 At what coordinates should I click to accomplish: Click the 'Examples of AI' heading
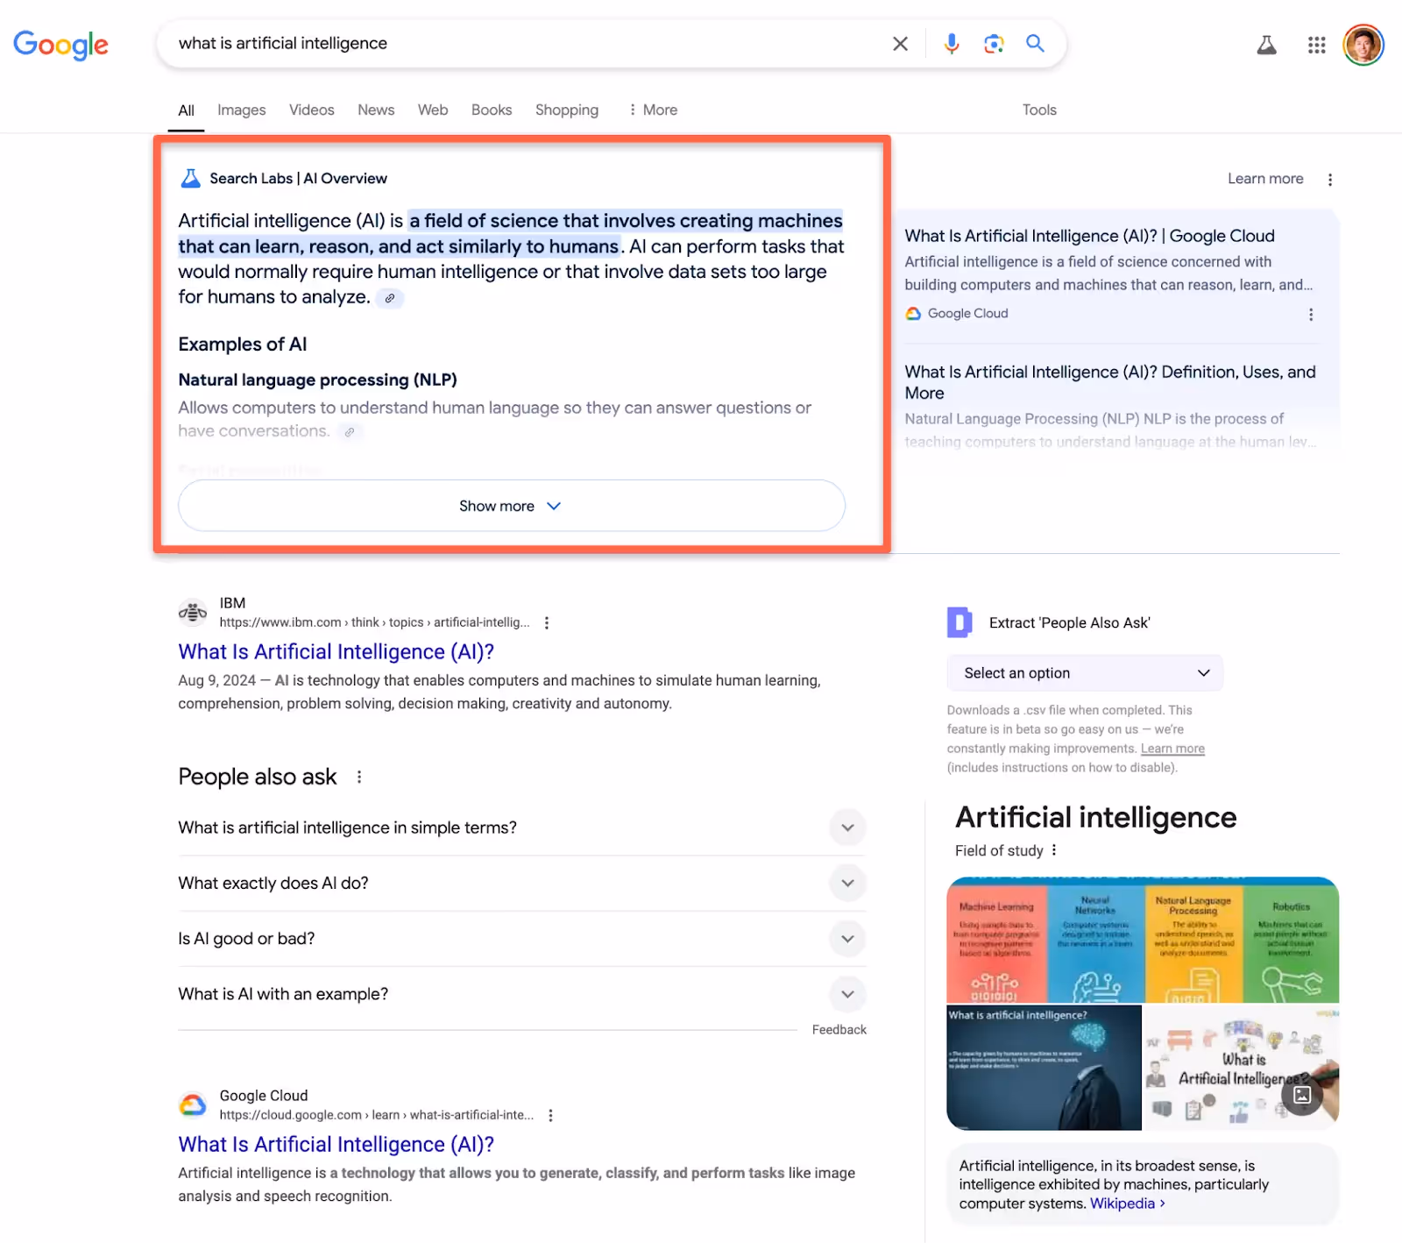click(243, 344)
